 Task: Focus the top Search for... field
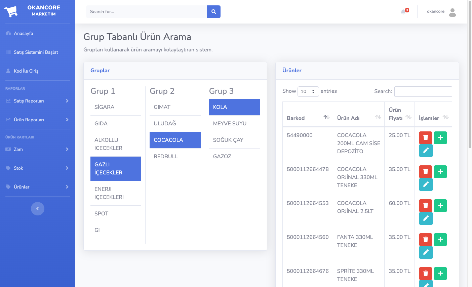[147, 12]
